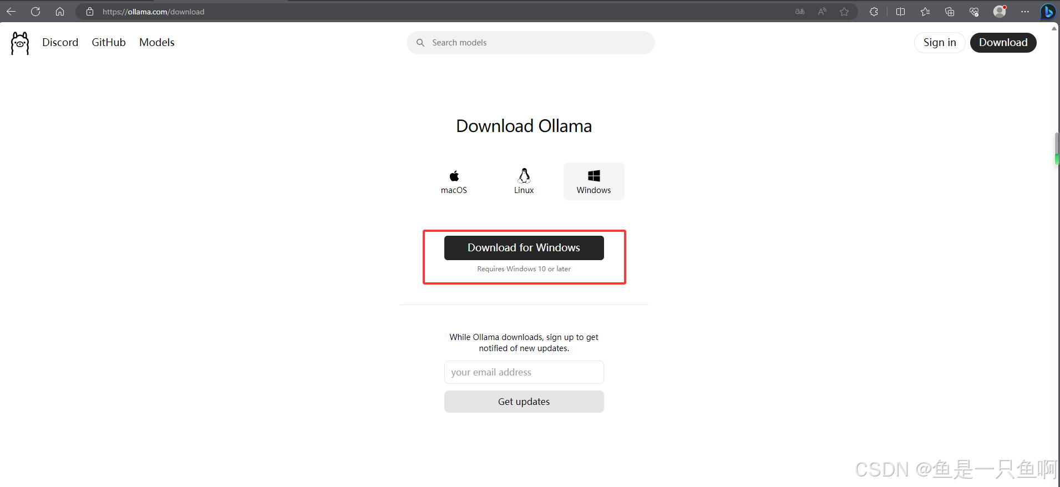The width and height of the screenshot is (1060, 487).
Task: Add page to favorites with star icon
Action: [x=844, y=12]
